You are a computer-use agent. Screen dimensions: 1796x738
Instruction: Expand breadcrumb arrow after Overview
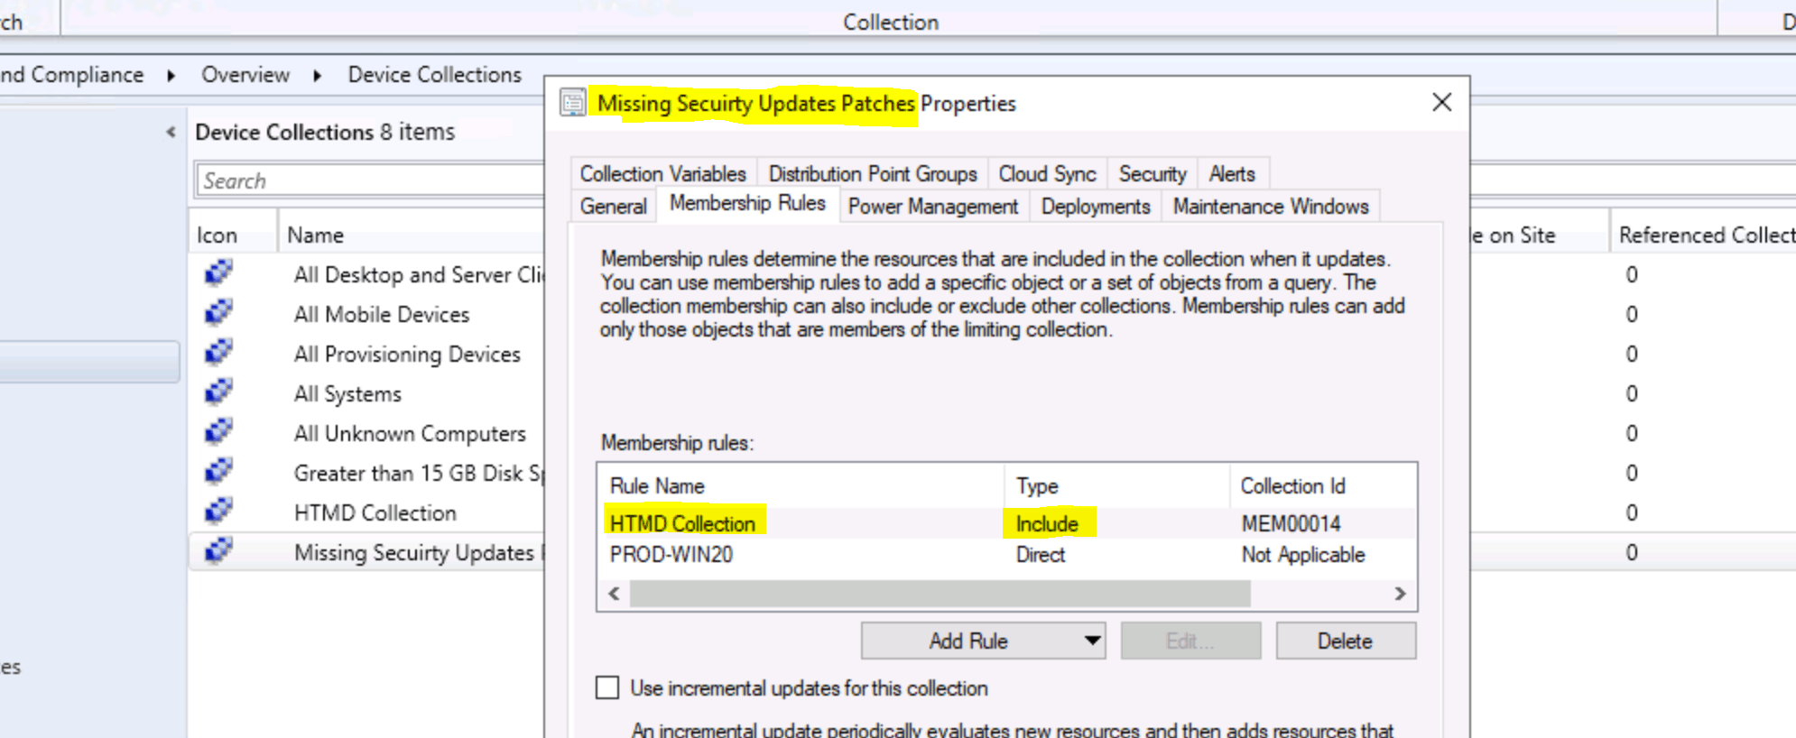pyautogui.click(x=318, y=76)
